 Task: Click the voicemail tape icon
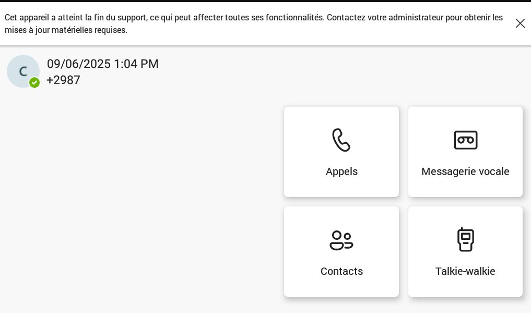pos(465,140)
